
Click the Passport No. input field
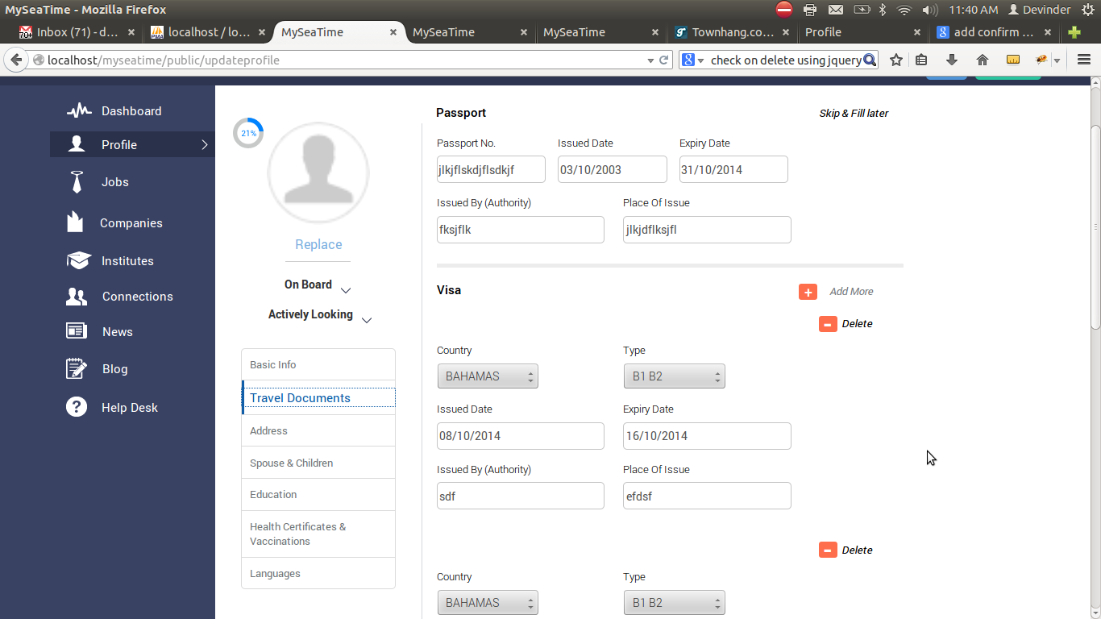coord(491,169)
